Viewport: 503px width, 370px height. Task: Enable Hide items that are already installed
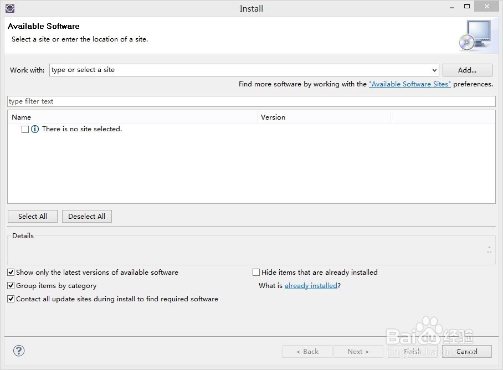[256, 273]
